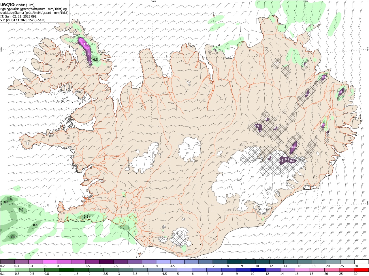The width and height of the screenshot is (369, 276).
Task: Select the darkest purple 2 swatch in snow legend
Action: [106, 262]
